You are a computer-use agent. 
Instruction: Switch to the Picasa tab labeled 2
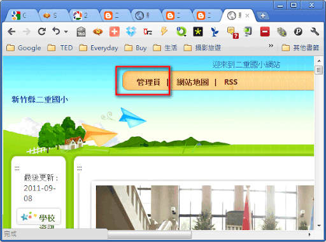84,15
